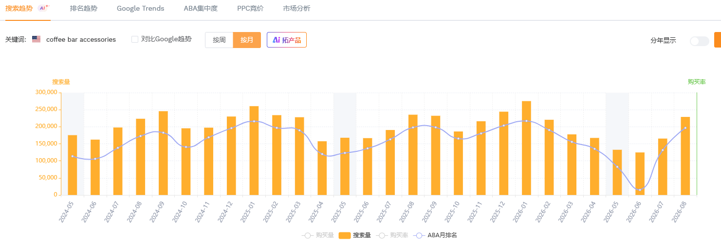
Task: Click the 2025-01 search volume bar
Action: pos(254,150)
